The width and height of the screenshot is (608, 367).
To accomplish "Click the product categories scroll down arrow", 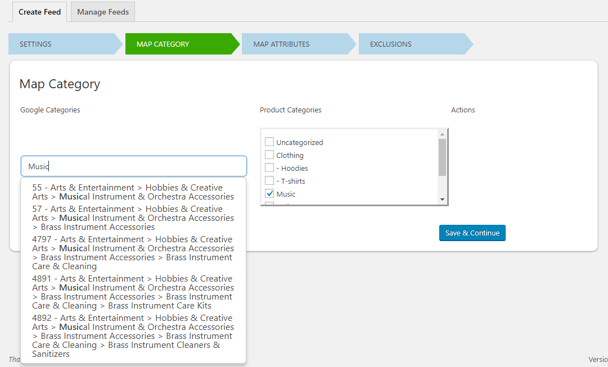I will 442,200.
